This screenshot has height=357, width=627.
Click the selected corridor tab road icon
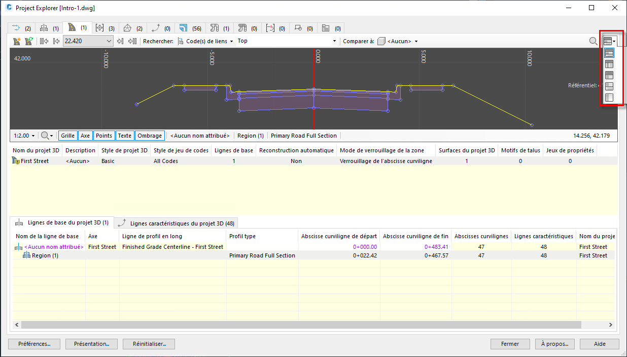pyautogui.click(x=72, y=27)
